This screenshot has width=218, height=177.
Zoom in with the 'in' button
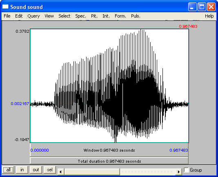22,170
